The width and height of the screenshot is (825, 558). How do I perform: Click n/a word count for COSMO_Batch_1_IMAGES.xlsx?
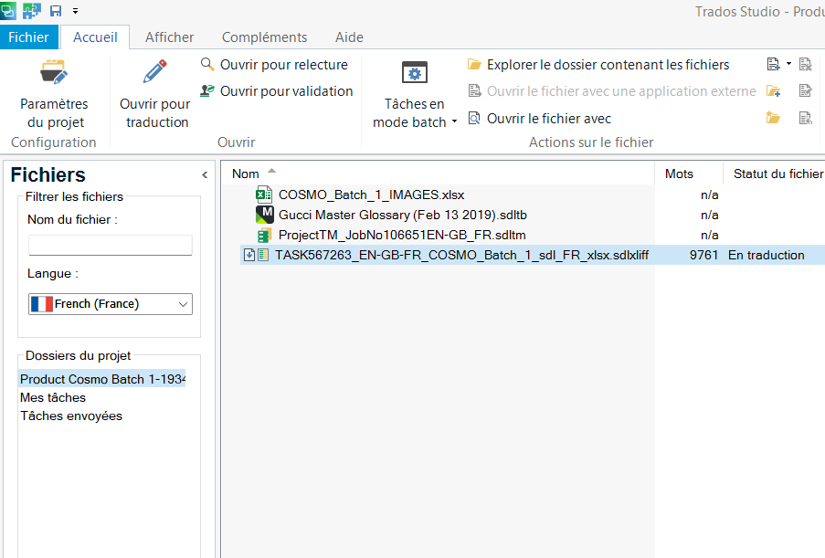709,195
